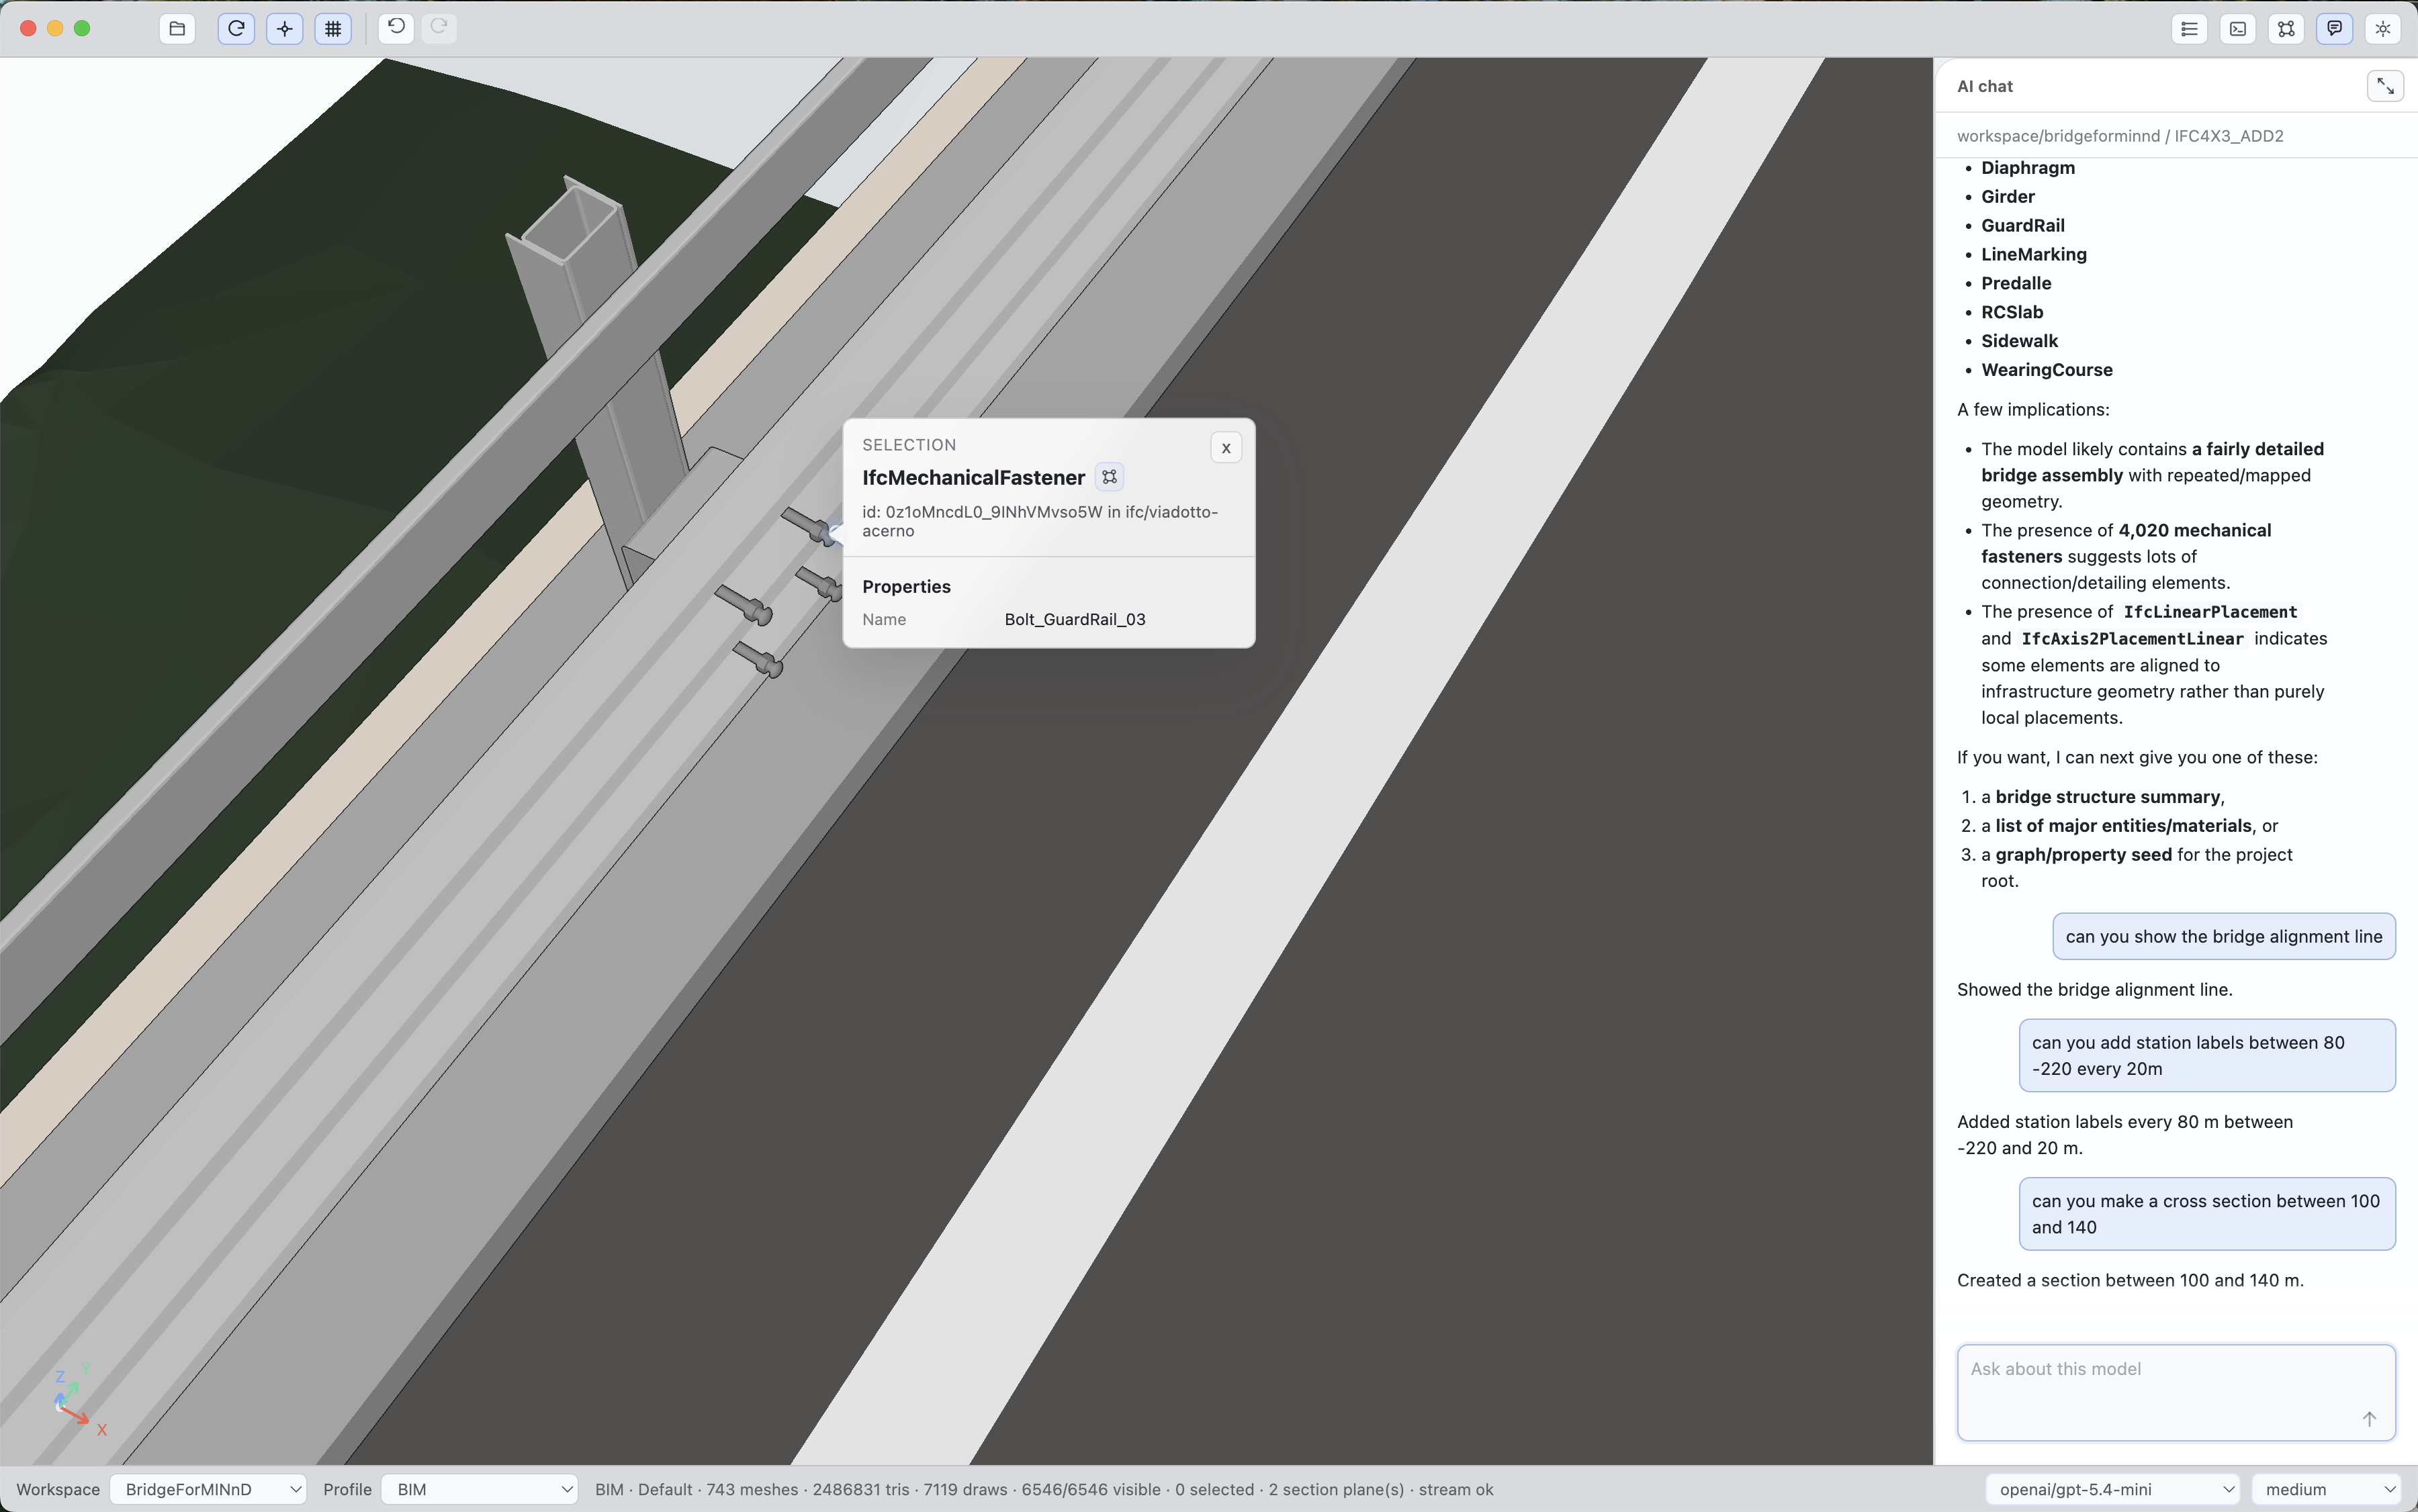The width and height of the screenshot is (2418, 1512).
Task: Click the 'bridge structure summary' option
Action: [2107, 797]
